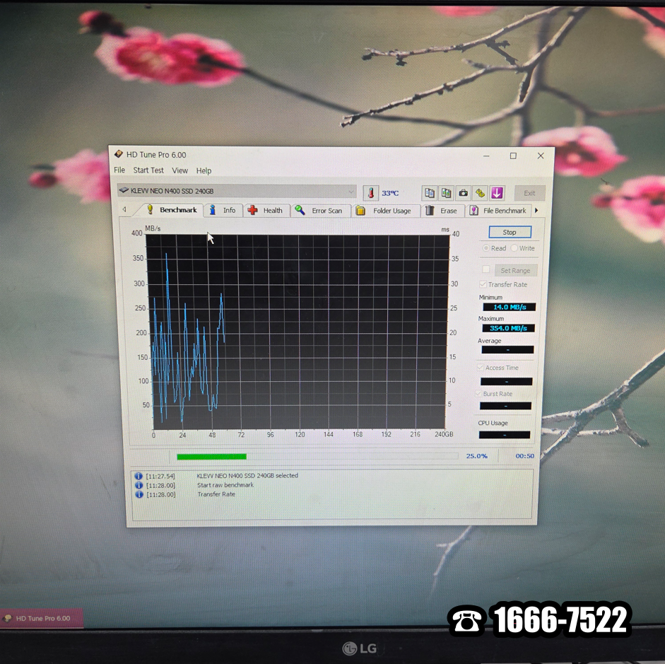Switch to the Info tab
The height and width of the screenshot is (664, 665).
click(x=223, y=210)
